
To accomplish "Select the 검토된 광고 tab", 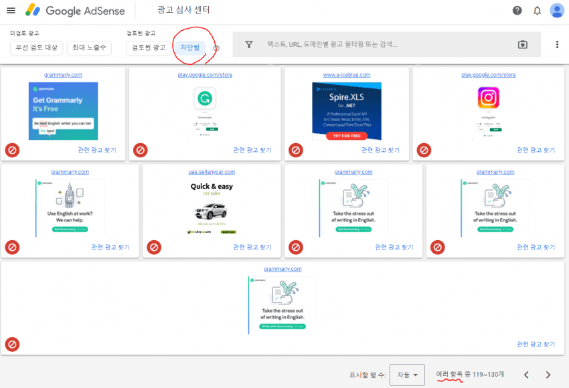I will pos(149,48).
